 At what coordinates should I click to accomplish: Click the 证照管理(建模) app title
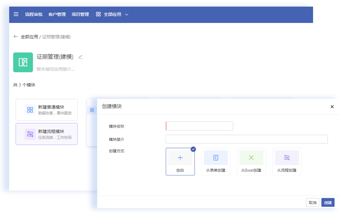coord(55,57)
